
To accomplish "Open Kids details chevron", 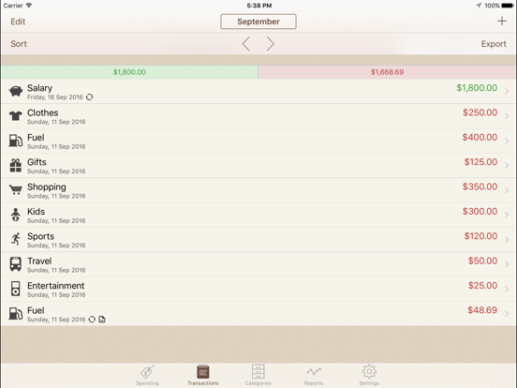I will 507,216.
